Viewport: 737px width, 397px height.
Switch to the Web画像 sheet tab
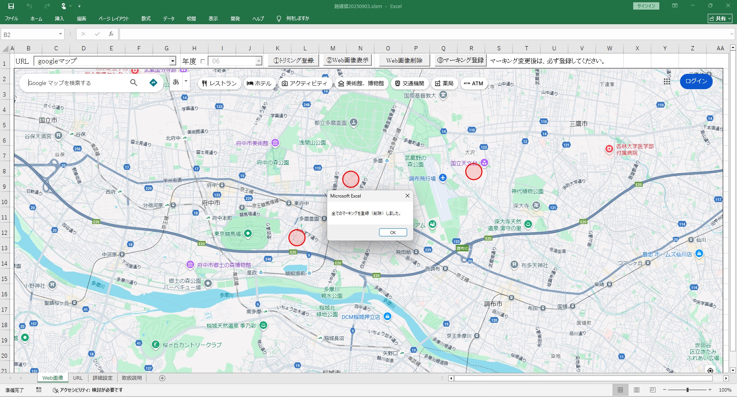[53, 378]
